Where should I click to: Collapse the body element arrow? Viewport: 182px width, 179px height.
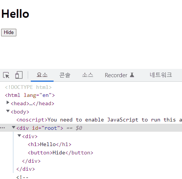pyautogui.click(x=8, y=111)
